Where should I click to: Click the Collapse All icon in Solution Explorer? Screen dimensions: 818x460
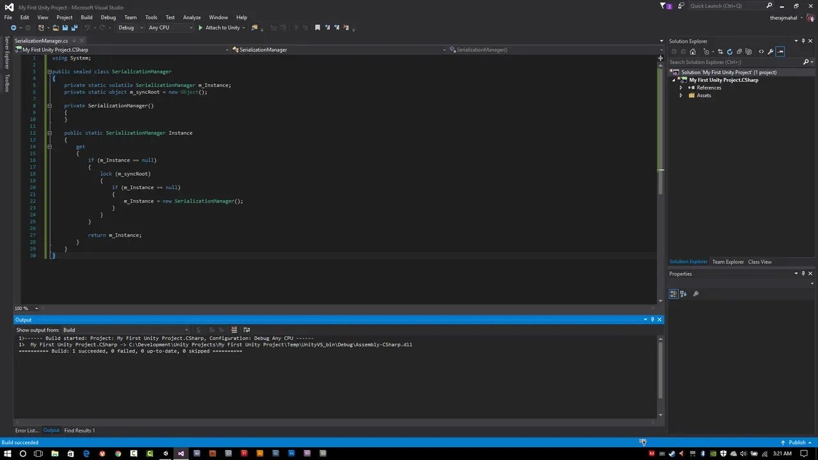coord(739,52)
